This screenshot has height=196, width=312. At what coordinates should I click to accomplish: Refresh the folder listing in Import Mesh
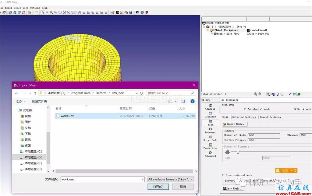tap(141, 93)
